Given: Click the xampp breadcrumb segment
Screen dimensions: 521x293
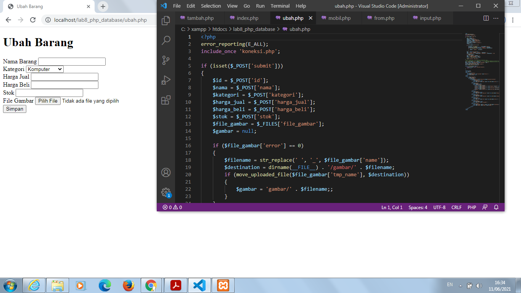Looking at the screenshot, I should point(199,29).
